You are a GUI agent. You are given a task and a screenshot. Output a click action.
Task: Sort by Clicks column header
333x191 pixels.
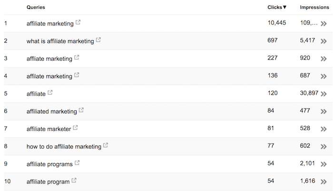277,7
